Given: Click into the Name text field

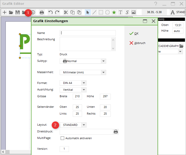Looking at the screenshot, I should (x=88, y=33).
